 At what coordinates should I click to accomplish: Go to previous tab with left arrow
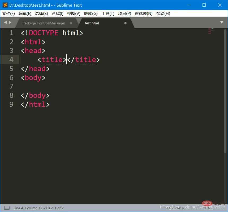pyautogui.click(x=5, y=22)
